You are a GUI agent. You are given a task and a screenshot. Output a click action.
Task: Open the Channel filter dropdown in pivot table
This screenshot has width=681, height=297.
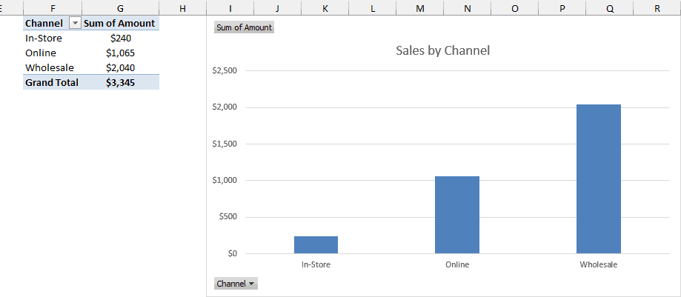click(76, 24)
